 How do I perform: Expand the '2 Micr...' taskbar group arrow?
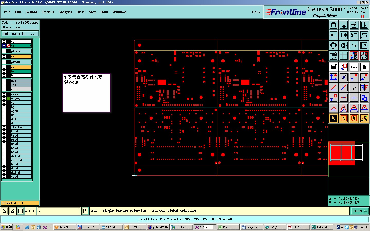pos(238,227)
